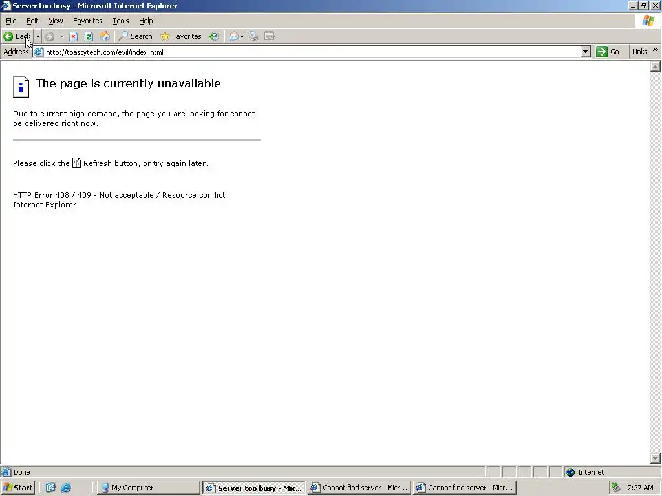Click scrollbar down arrow
This screenshot has height=496, width=662.
click(x=656, y=459)
